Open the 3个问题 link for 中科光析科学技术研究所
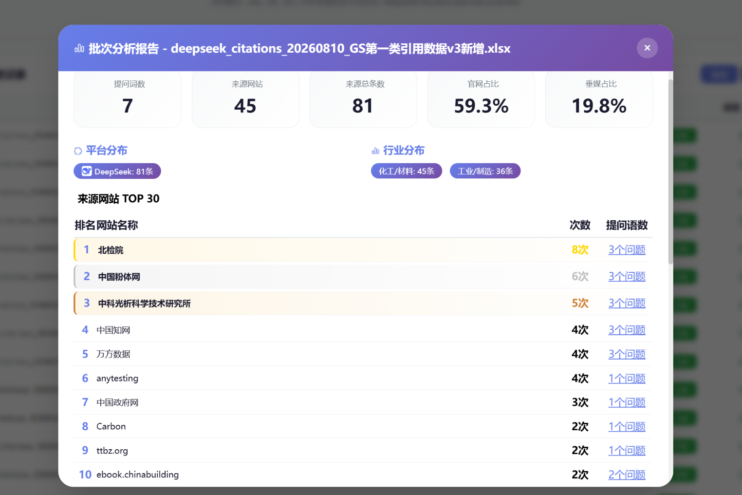742x495 pixels. (627, 304)
